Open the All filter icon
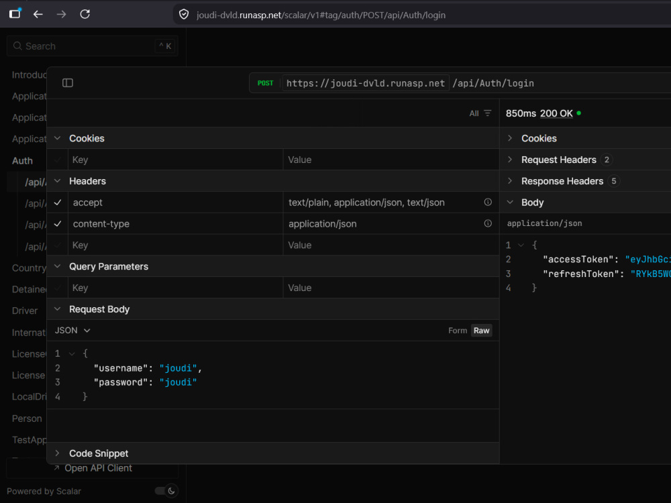 (x=487, y=113)
